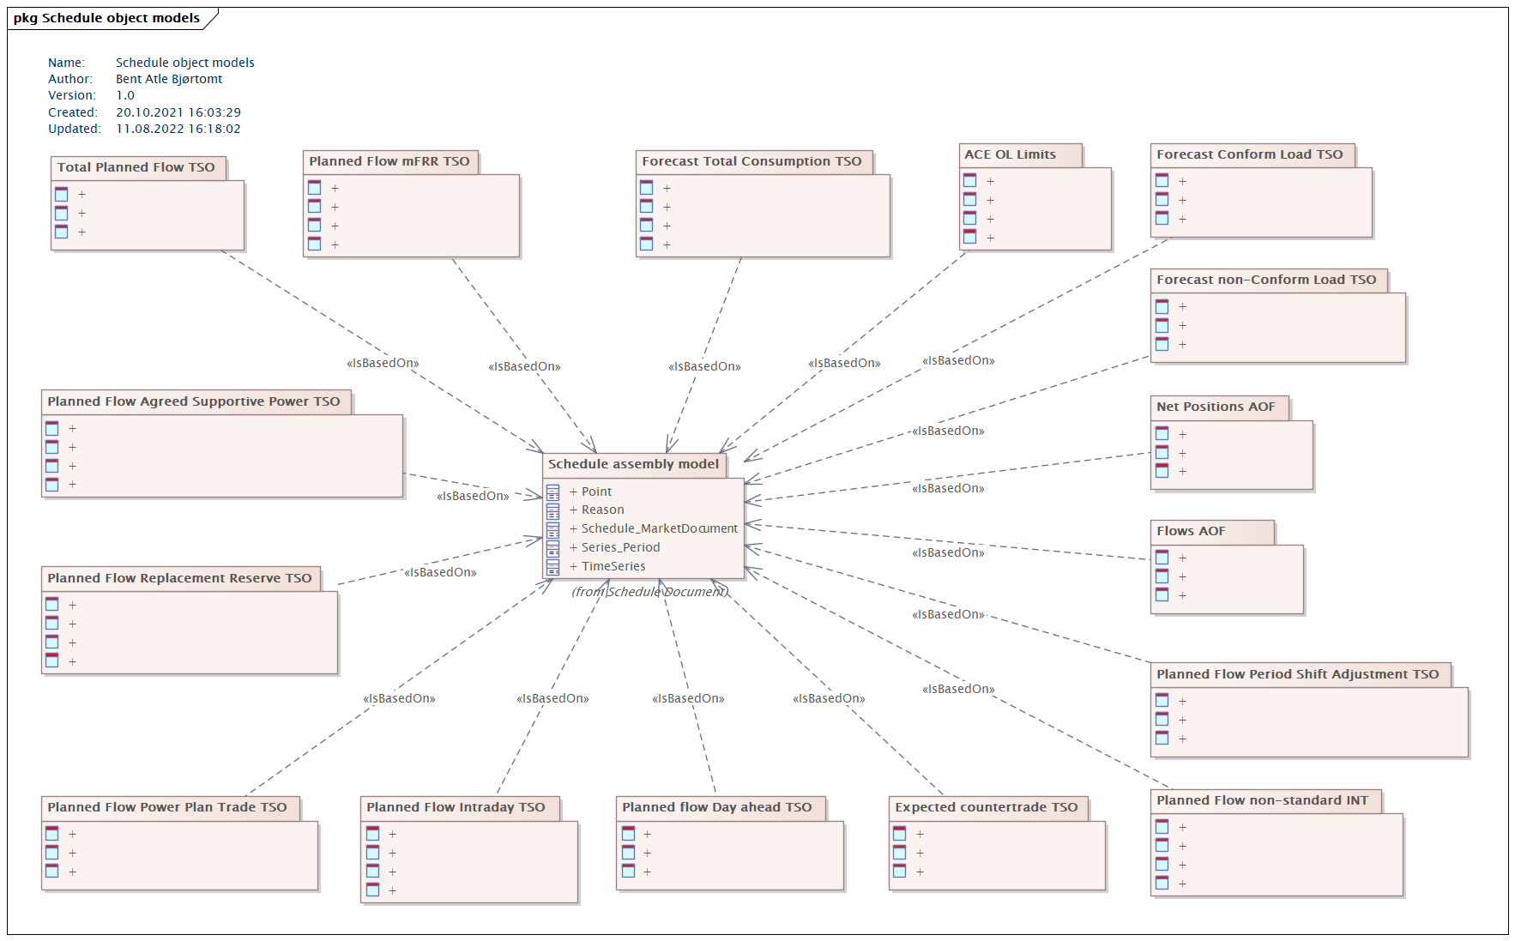Select the Planned Flow mFRR TSO package title
1515x941 pixels.
pyautogui.click(x=389, y=161)
